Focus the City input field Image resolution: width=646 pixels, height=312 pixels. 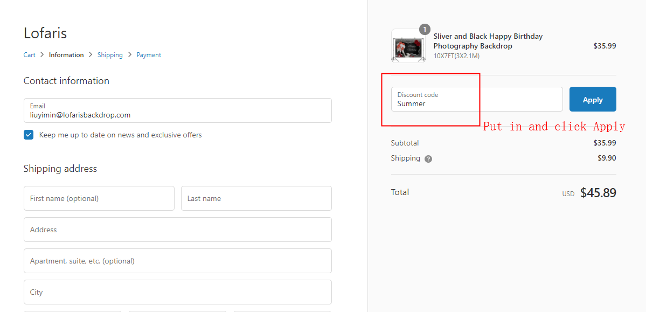click(177, 292)
